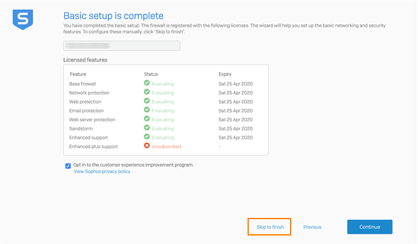Click Network protection green check icon
The width and height of the screenshot is (418, 244).
pos(146,92)
